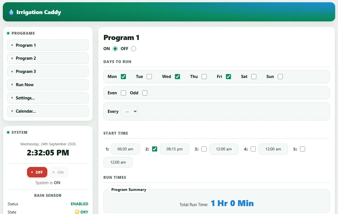
Task: Check the Tue checkbox
Action: pyautogui.click(x=149, y=77)
